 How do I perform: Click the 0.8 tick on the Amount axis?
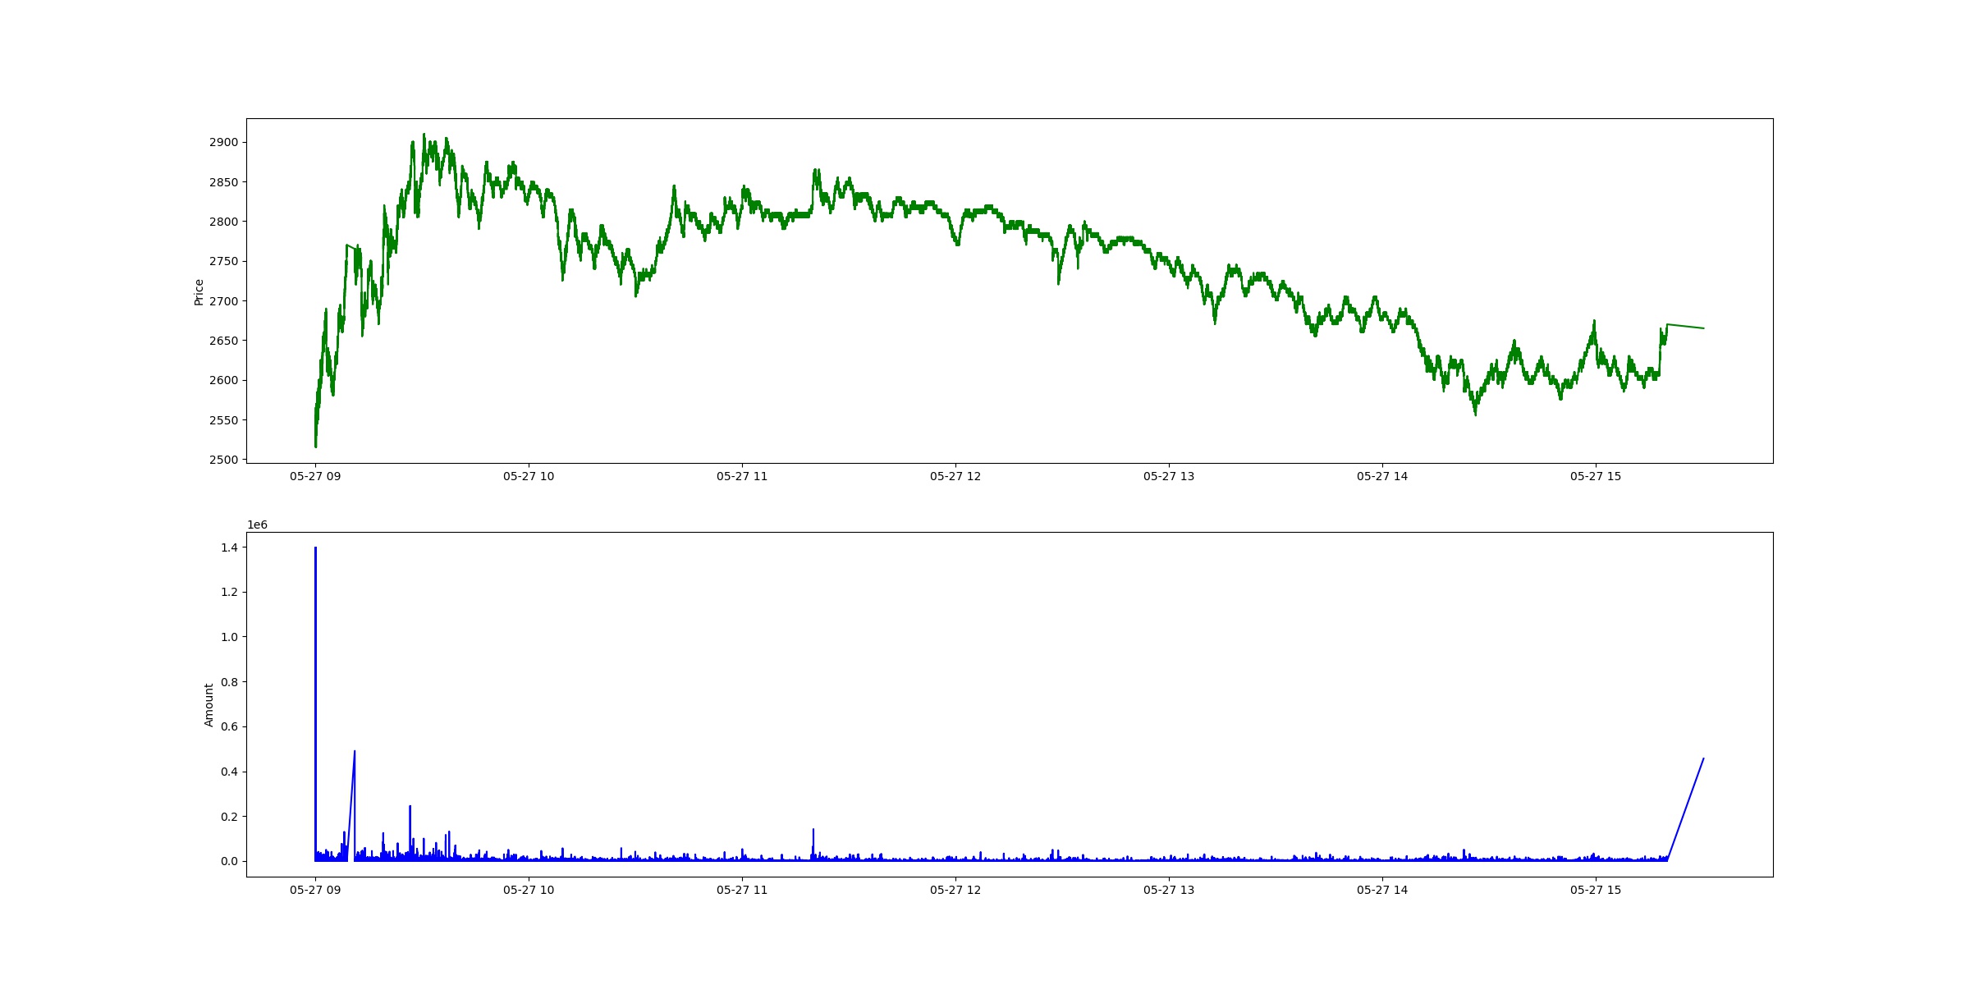click(229, 682)
